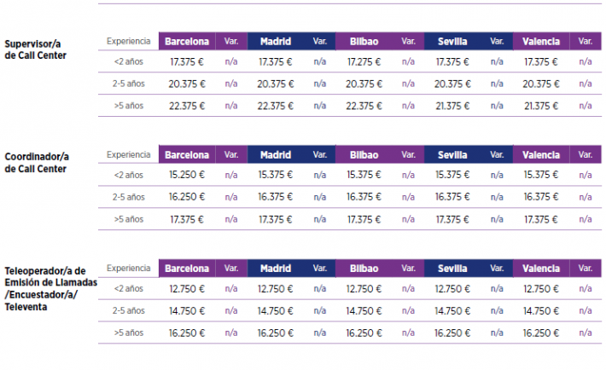Click "<2 años" row label in Teleoperador table

coord(129,288)
